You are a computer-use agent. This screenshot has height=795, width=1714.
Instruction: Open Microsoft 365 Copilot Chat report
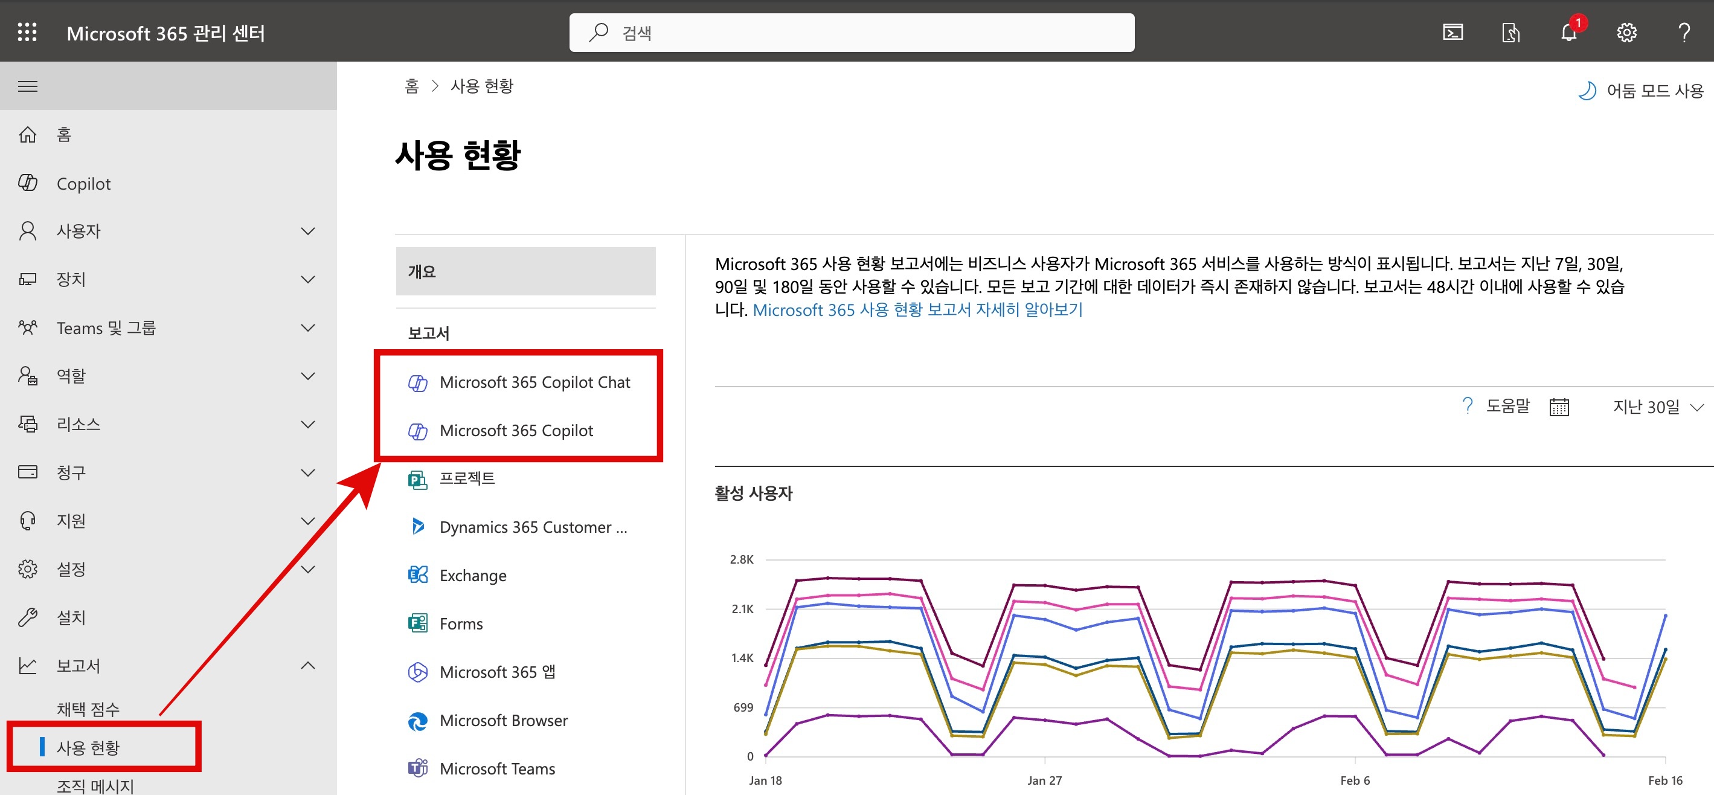click(535, 382)
